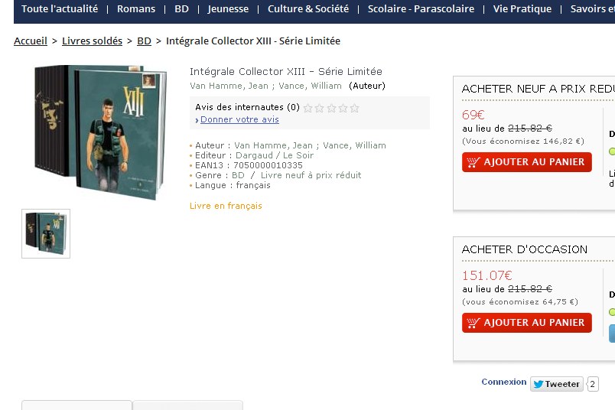
Task: Click the first rating star
Action: point(308,108)
